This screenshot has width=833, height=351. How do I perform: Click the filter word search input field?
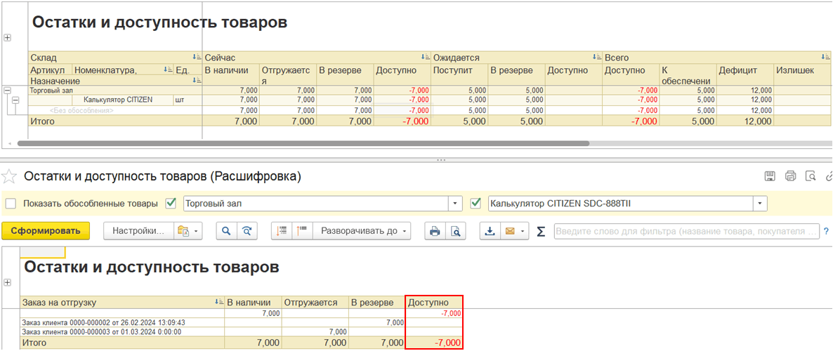coord(686,231)
